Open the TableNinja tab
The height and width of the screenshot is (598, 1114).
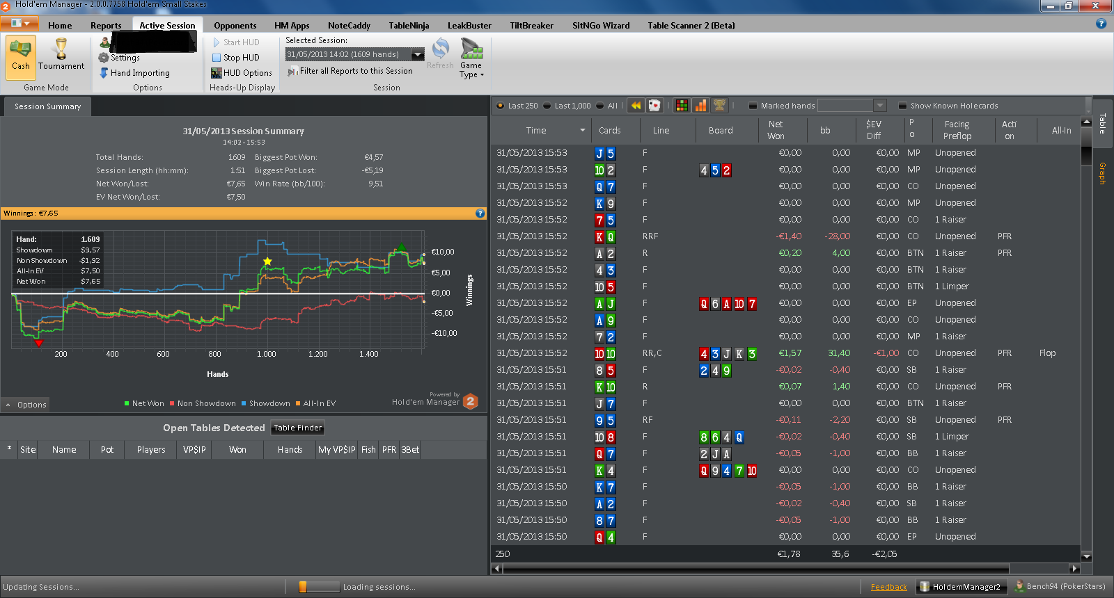(409, 26)
